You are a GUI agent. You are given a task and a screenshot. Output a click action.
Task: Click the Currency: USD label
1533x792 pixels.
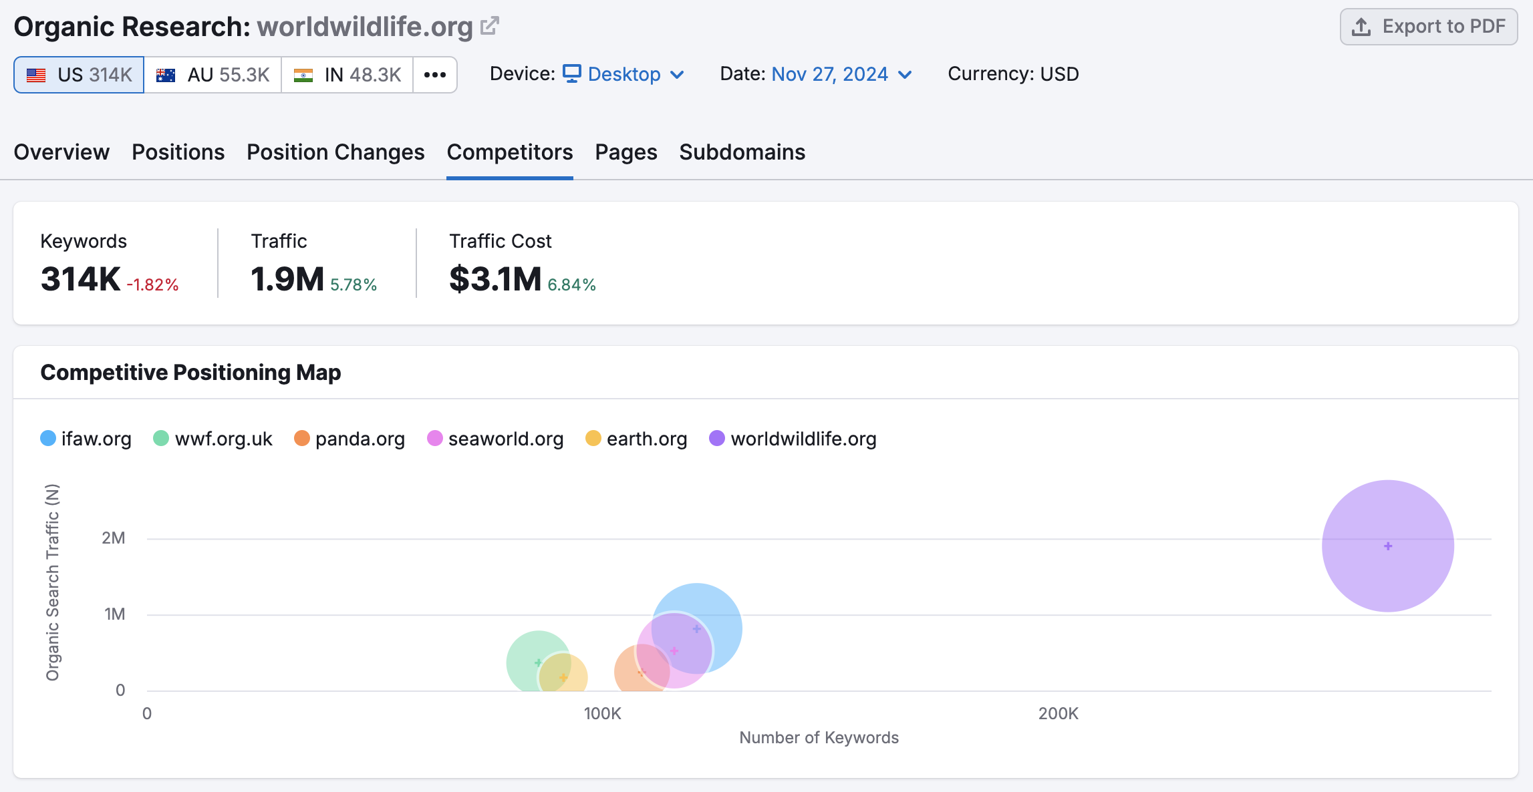[x=1013, y=74]
